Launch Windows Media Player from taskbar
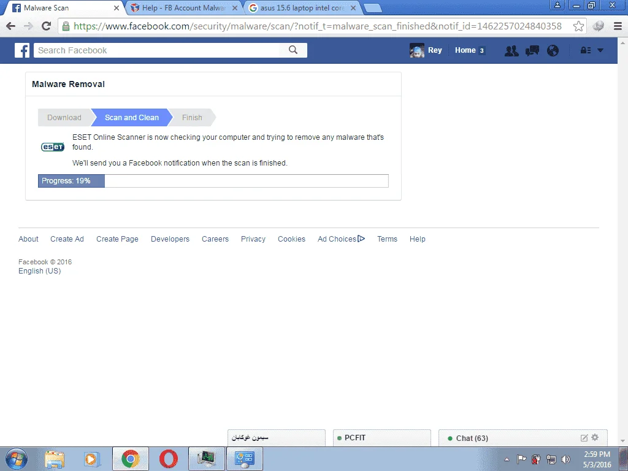 pos(92,459)
